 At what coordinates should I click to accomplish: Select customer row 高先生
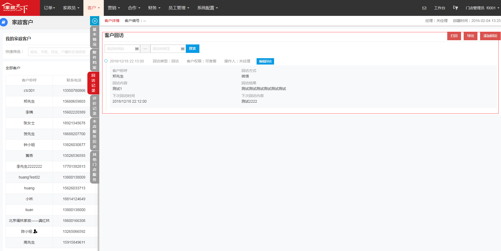pos(50,242)
